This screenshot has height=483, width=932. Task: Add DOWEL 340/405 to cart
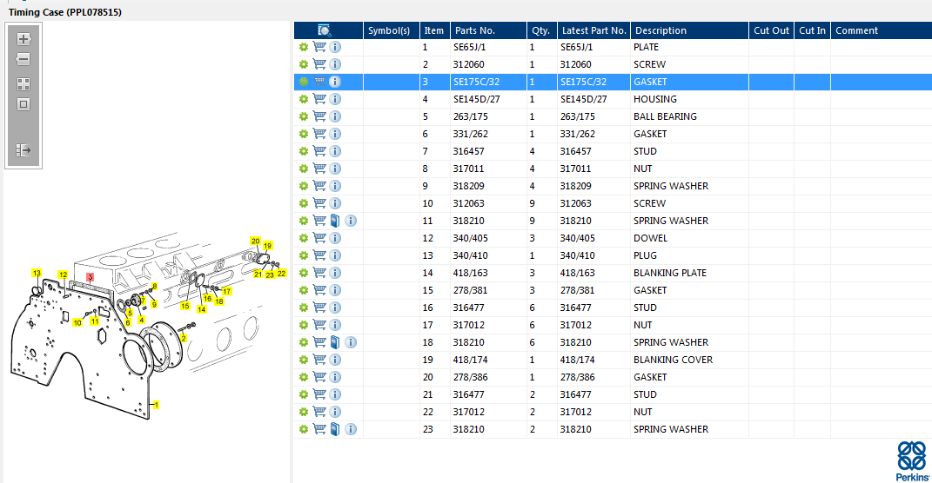[319, 238]
